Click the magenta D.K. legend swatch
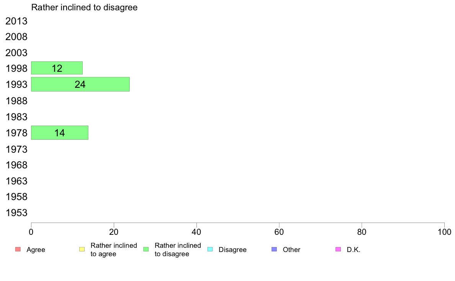The height and width of the screenshot is (281, 455). 338,249
